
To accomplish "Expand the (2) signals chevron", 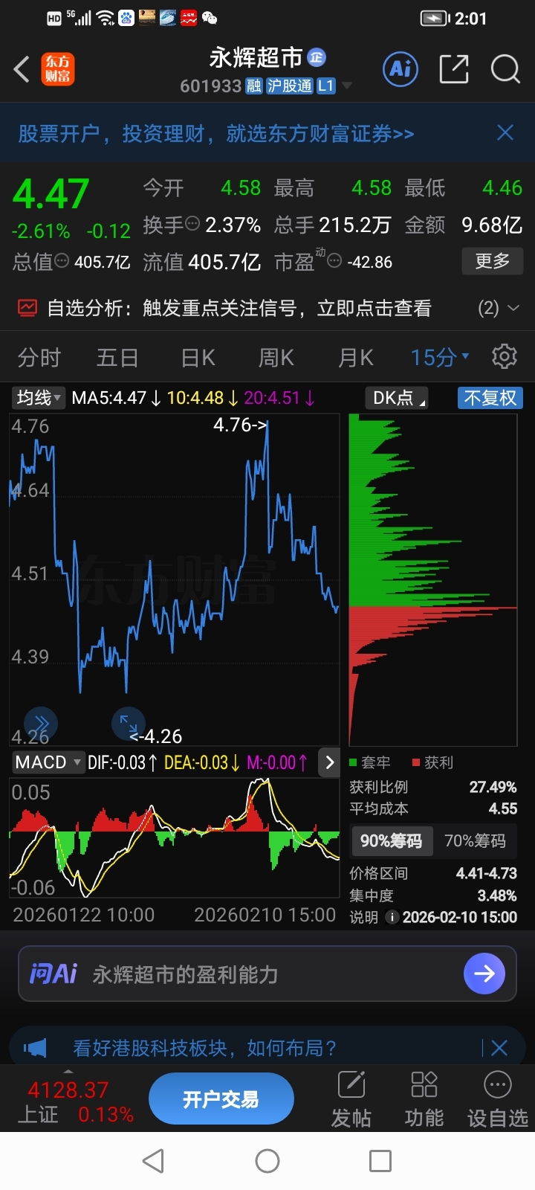I will [x=513, y=308].
